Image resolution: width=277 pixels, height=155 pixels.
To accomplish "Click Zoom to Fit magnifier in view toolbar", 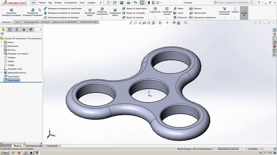I will [x=131, y=23].
